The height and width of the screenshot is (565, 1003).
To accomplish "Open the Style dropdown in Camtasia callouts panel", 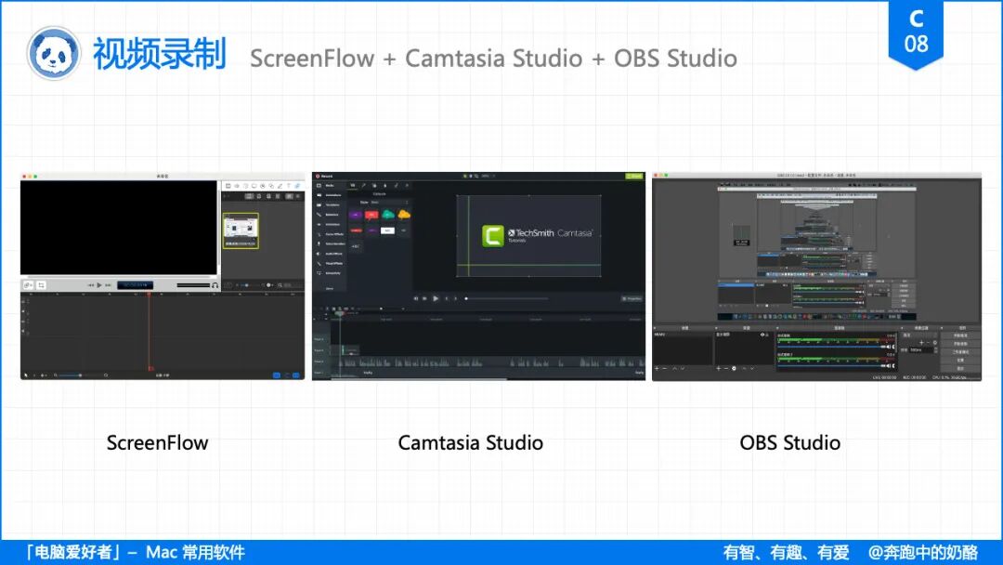I will click(389, 203).
